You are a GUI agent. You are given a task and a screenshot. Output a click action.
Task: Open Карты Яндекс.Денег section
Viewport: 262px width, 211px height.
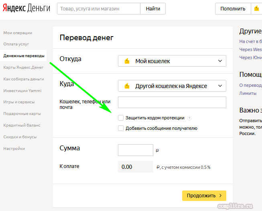(x=23, y=67)
